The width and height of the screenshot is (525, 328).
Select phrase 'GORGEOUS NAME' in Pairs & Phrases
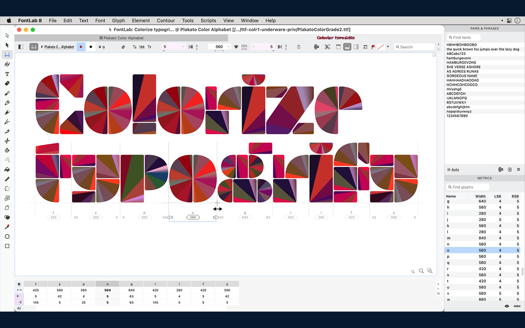tap(462, 76)
